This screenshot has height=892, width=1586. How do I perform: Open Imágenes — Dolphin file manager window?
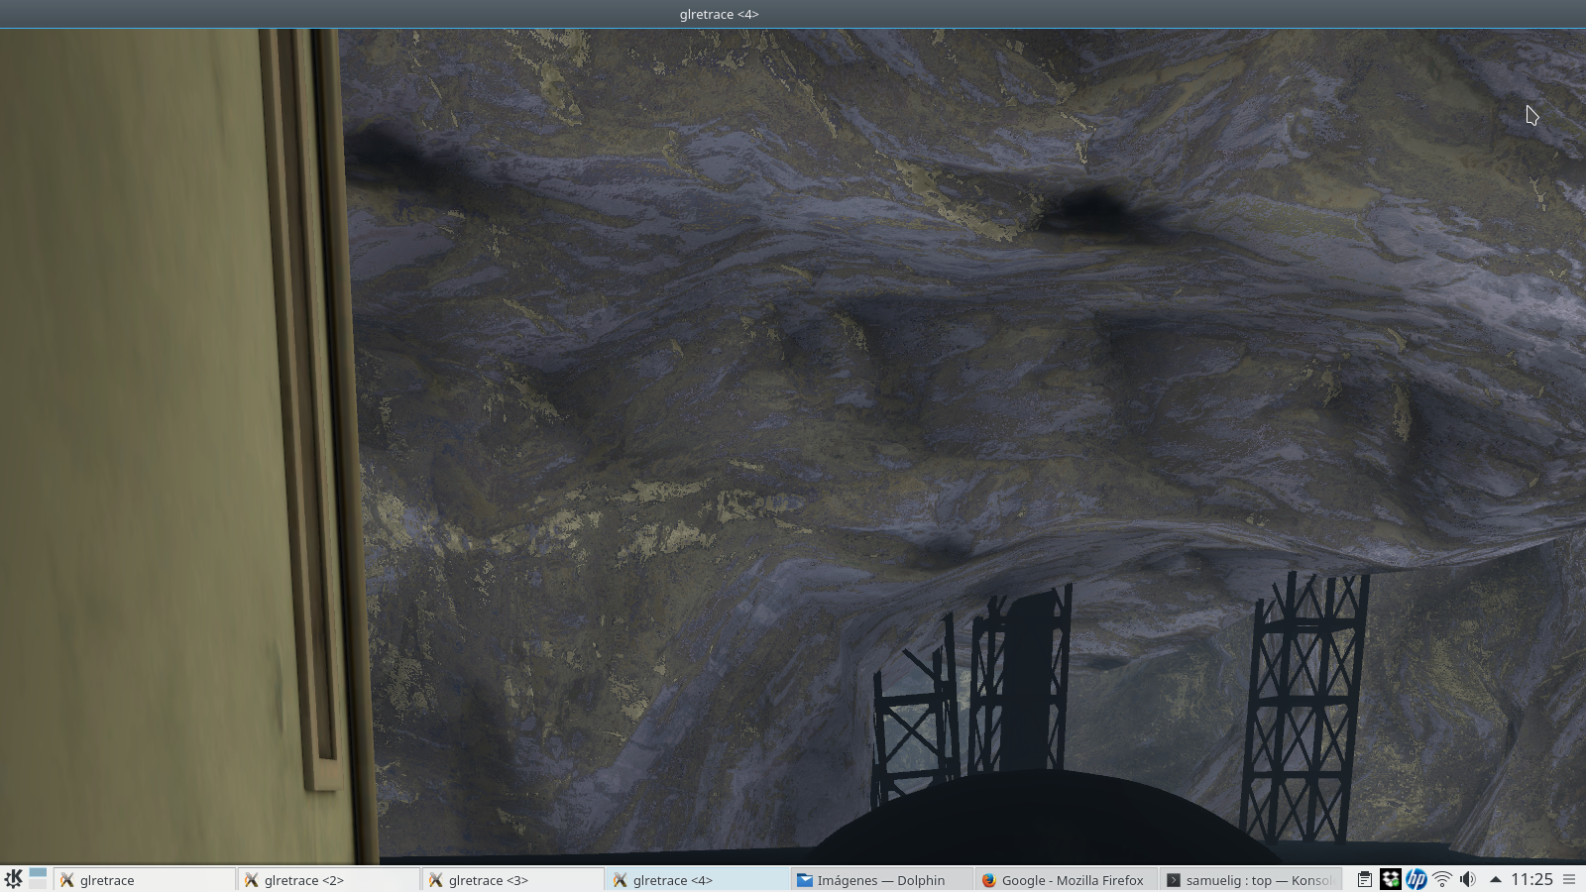click(x=881, y=880)
